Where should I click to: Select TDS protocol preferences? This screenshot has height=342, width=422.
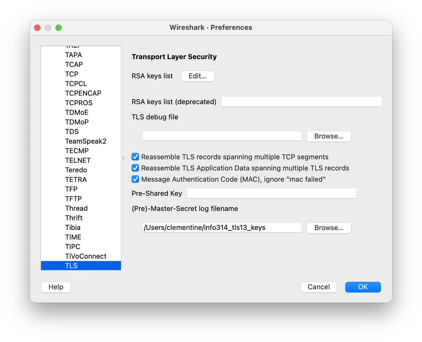click(x=81, y=132)
